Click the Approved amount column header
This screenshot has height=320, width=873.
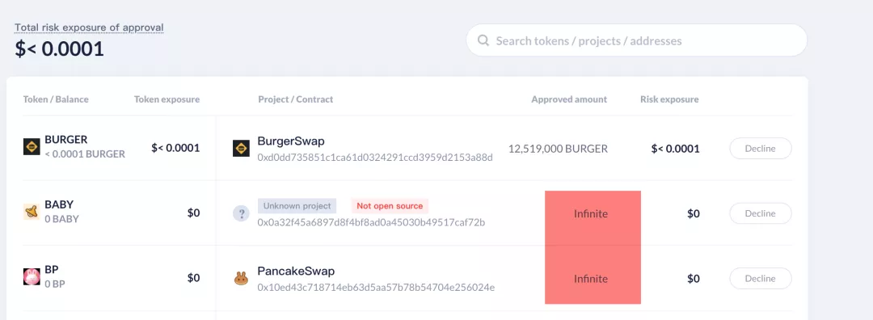(569, 99)
